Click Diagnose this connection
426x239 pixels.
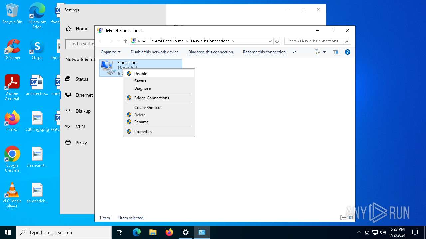point(211,52)
